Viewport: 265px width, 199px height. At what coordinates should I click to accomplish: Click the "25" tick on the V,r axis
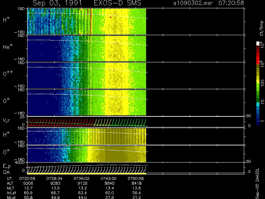[x=23, y=117]
